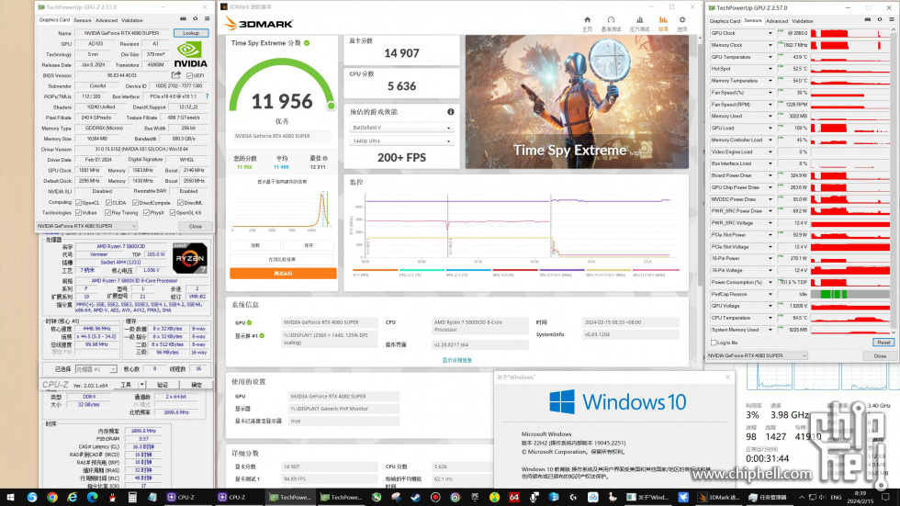Click the refresh icon in left GPU-Z window
This screenshot has width=900, height=506.
tap(195, 19)
